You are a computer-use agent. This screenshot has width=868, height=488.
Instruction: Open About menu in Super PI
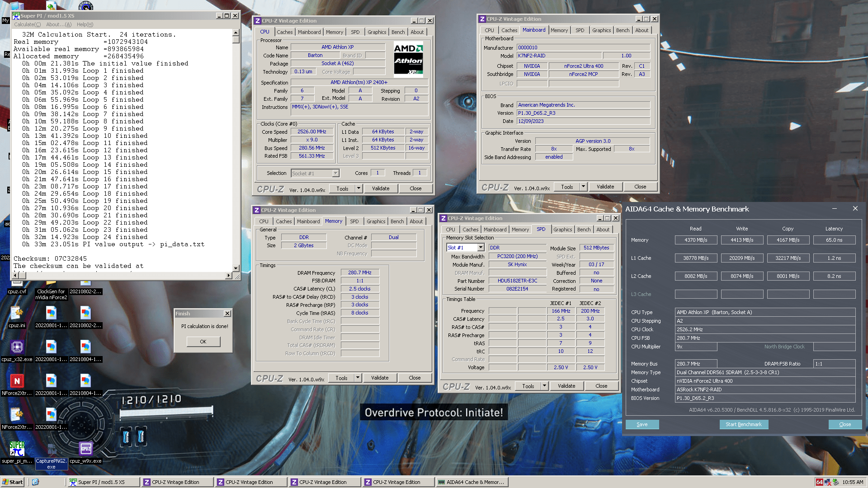coord(59,24)
